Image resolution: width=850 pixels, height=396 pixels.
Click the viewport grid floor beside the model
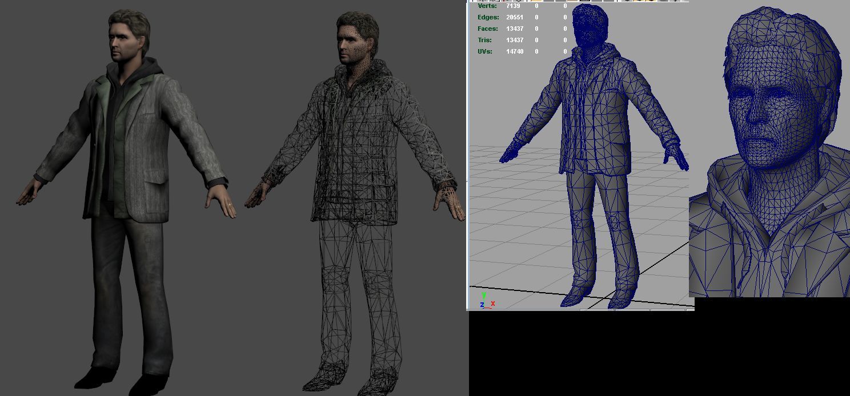pos(514,228)
